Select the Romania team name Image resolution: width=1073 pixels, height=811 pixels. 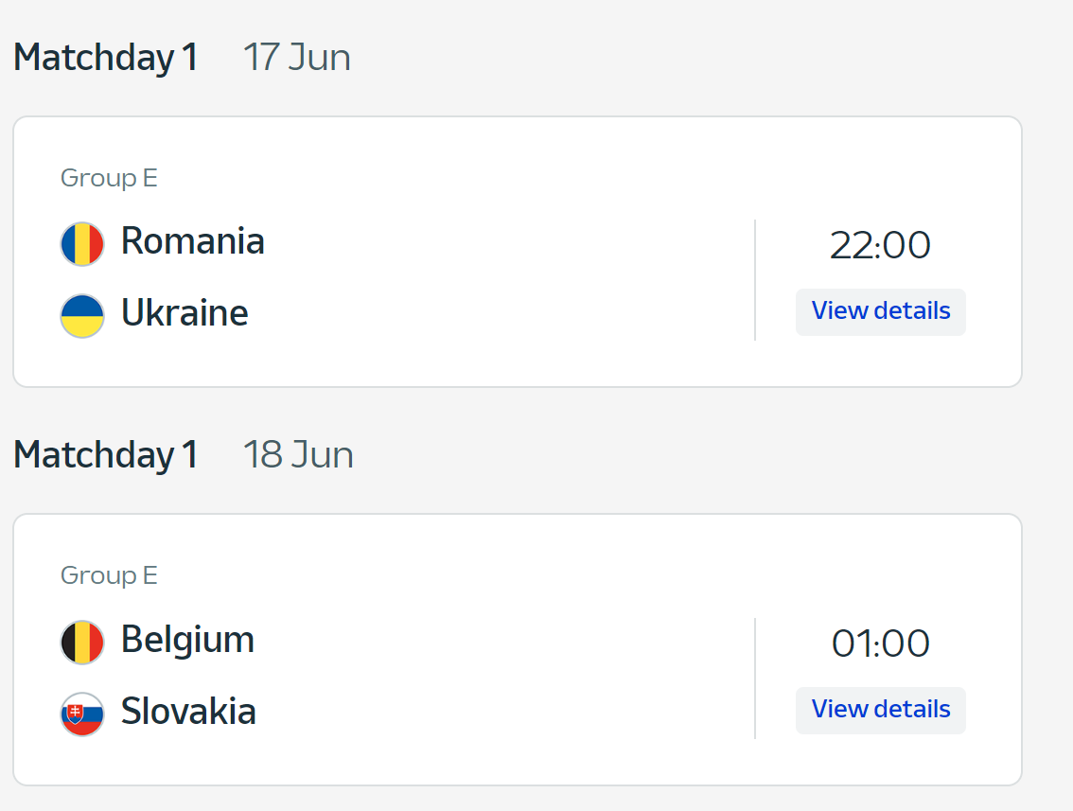tap(192, 241)
